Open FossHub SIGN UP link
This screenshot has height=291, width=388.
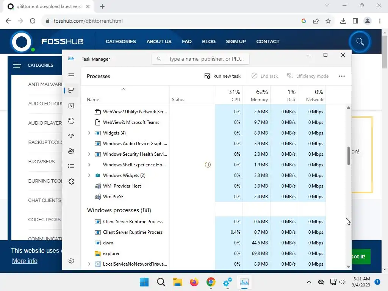[236, 42]
